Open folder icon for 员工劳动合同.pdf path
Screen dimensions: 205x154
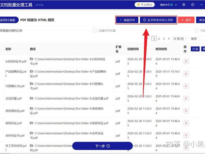[32, 145]
